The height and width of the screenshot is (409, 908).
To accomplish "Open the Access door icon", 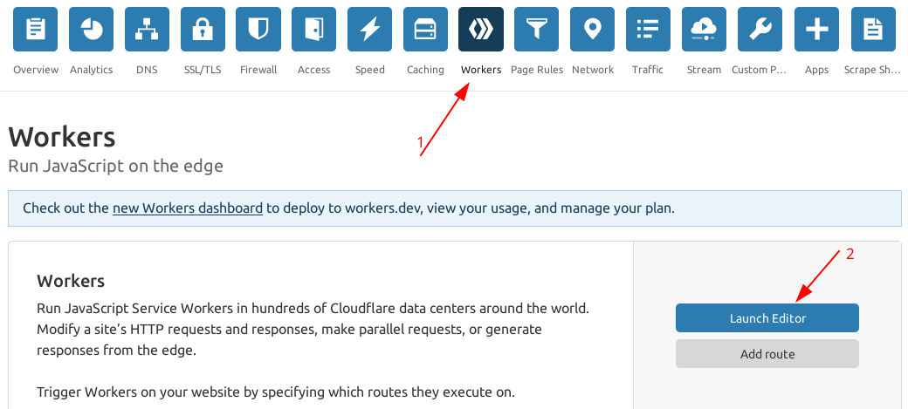I will 313,29.
